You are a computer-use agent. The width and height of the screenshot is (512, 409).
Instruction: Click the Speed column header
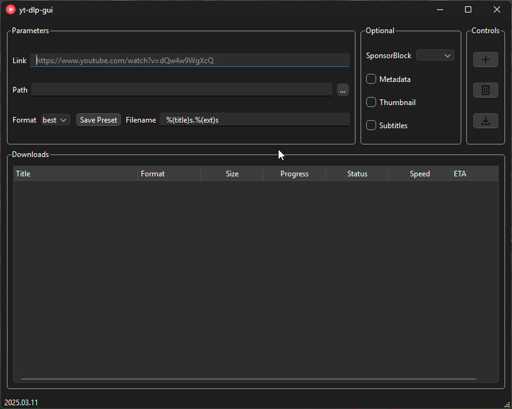tap(419, 173)
